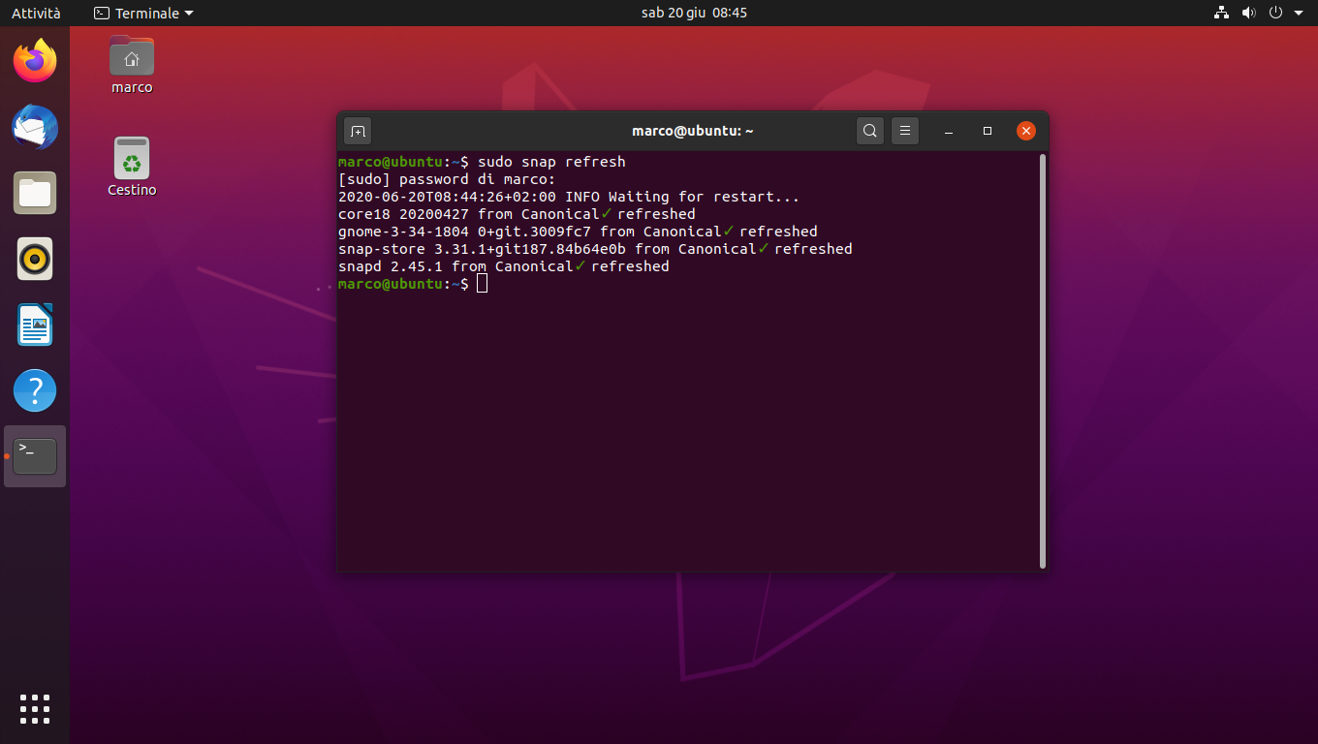
Task: Open the terminal hamburger menu
Action: (904, 131)
